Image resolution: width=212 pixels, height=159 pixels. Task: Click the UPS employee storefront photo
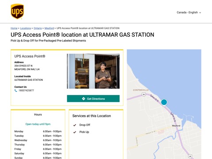[x=93, y=71]
